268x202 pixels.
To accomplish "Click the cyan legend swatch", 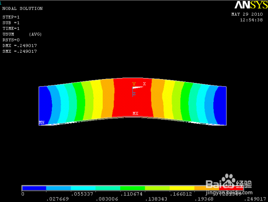I will coord(83,188).
